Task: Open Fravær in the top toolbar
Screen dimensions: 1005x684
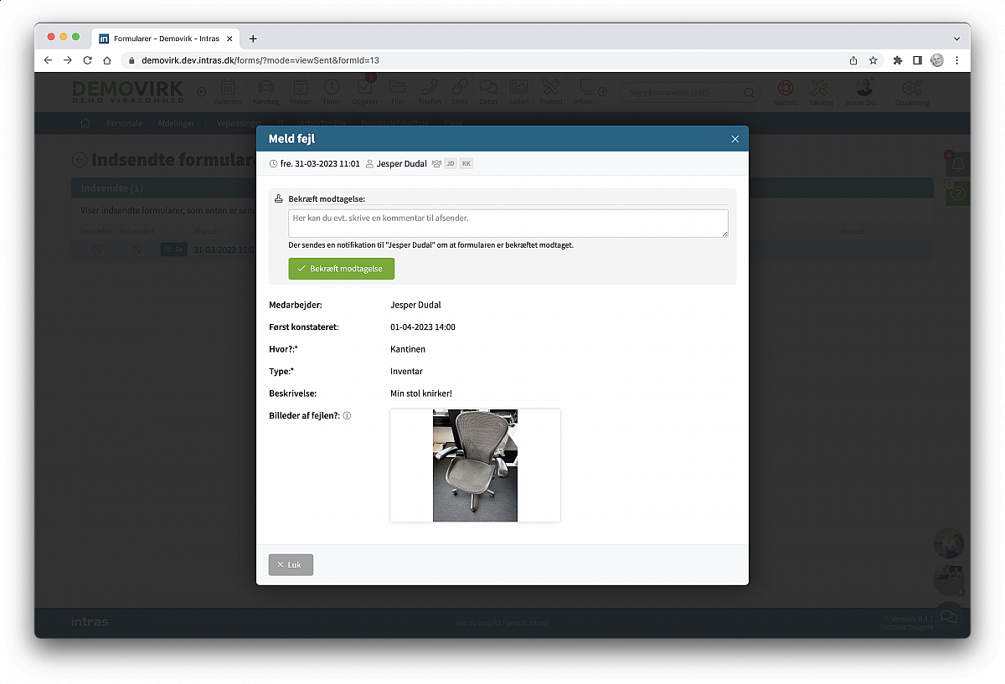Action: [x=300, y=91]
